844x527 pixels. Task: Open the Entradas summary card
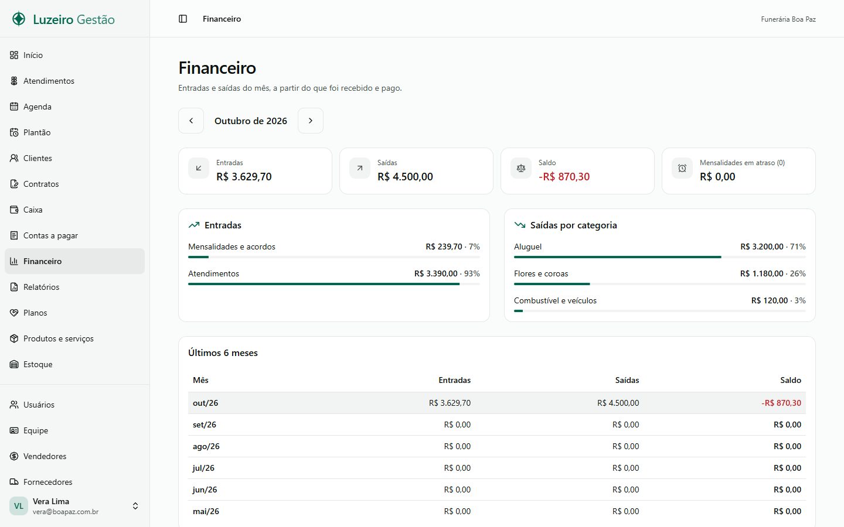coord(255,171)
